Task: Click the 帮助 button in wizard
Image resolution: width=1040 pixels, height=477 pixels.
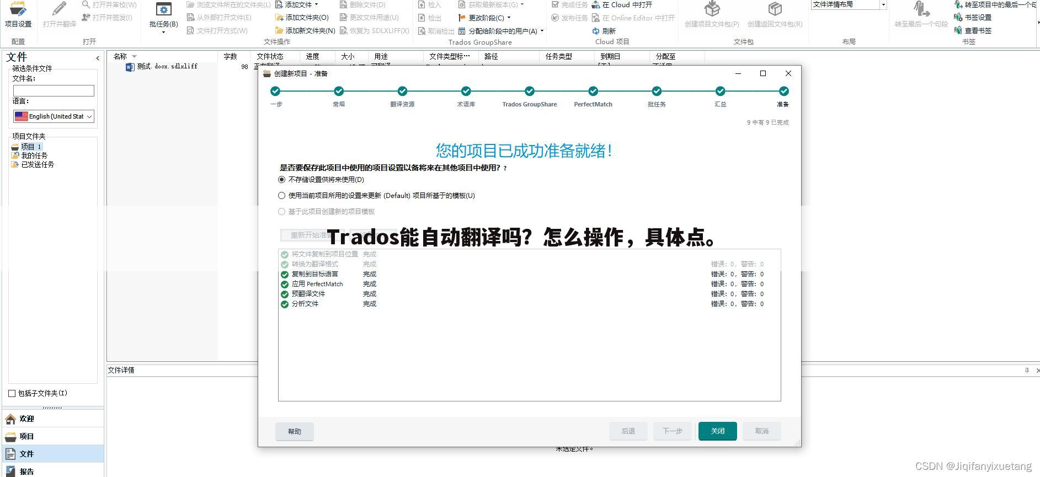Action: coord(295,431)
